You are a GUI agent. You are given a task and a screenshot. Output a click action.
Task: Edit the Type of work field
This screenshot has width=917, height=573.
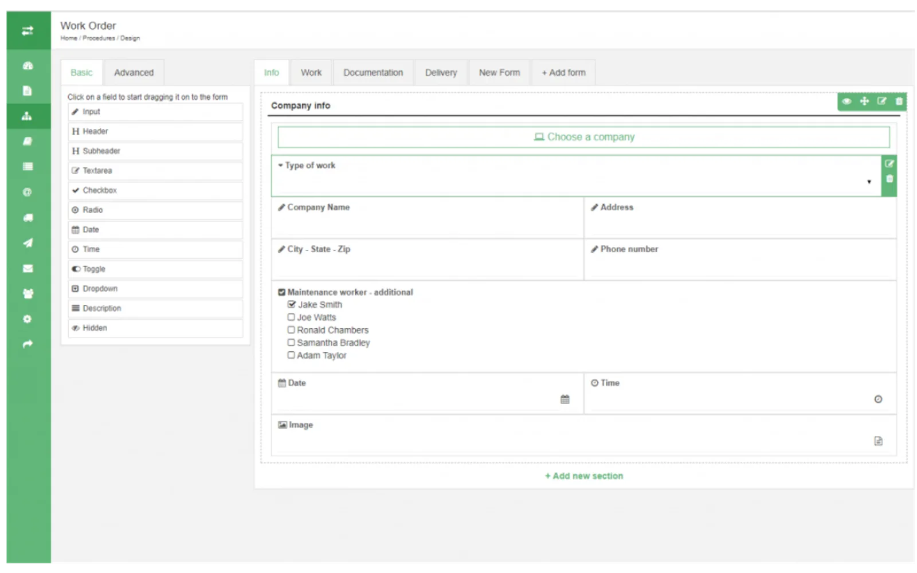coord(889,164)
